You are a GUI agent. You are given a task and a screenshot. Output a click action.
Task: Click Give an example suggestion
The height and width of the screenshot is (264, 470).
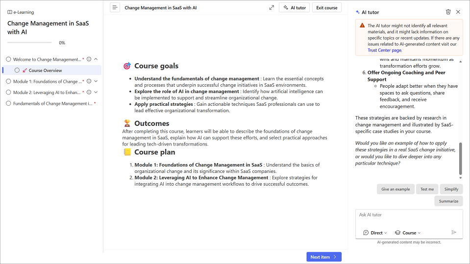point(396,189)
